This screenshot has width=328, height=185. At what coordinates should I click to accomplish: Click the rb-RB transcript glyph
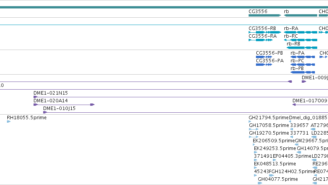click(x=302, y=48)
